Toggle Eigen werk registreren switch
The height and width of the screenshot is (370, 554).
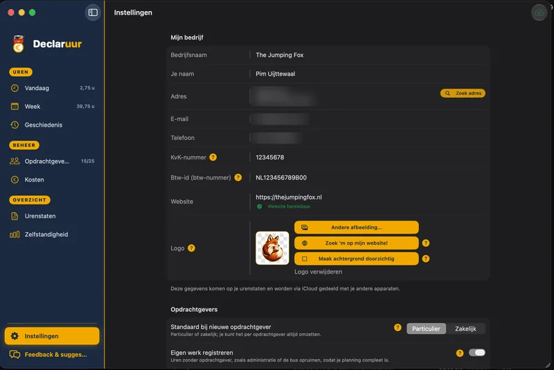tap(476, 353)
